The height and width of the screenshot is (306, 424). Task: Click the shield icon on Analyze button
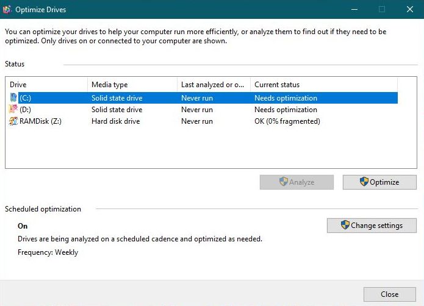(x=284, y=182)
